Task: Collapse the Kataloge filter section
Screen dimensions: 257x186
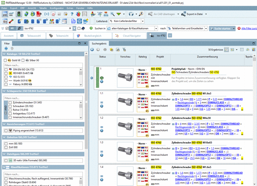Action: coord(4,54)
